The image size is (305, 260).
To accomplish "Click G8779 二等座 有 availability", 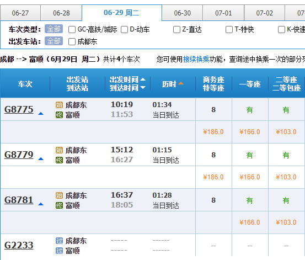I will pos(286,156).
